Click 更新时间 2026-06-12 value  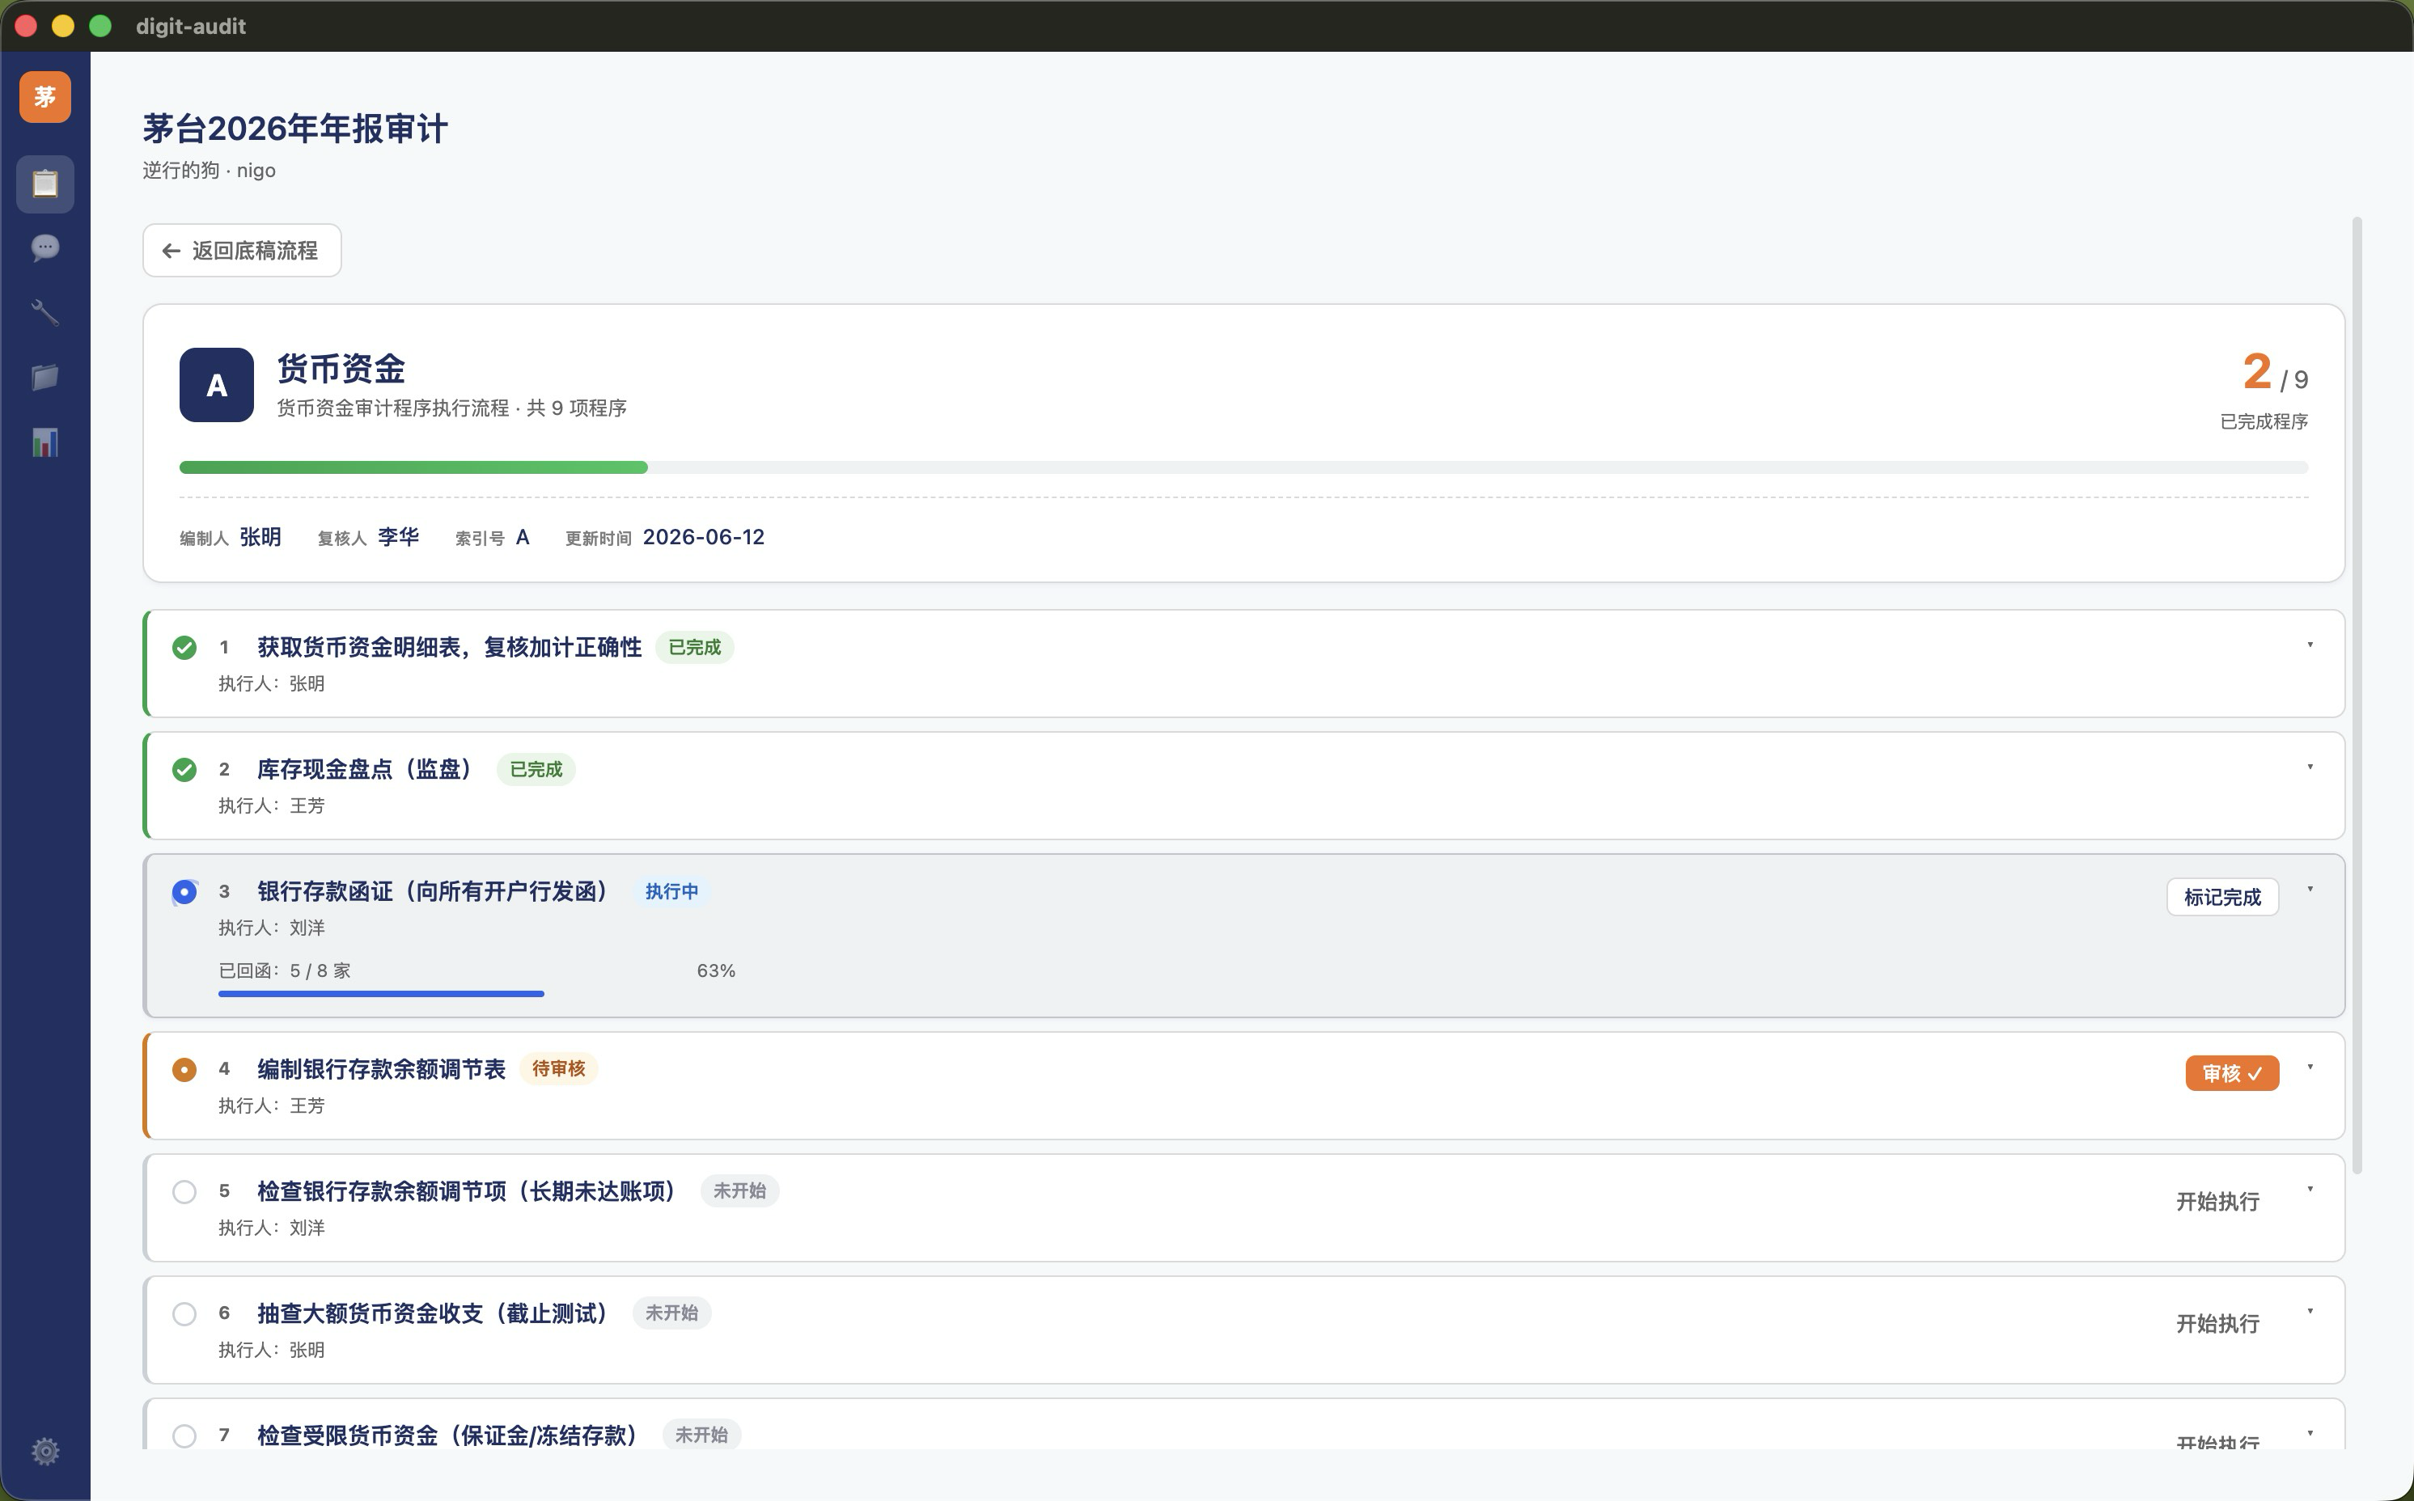pos(703,538)
